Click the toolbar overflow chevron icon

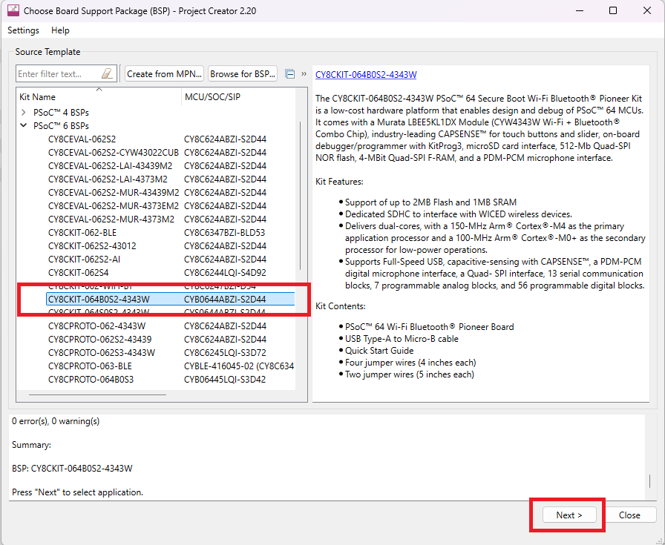[304, 73]
